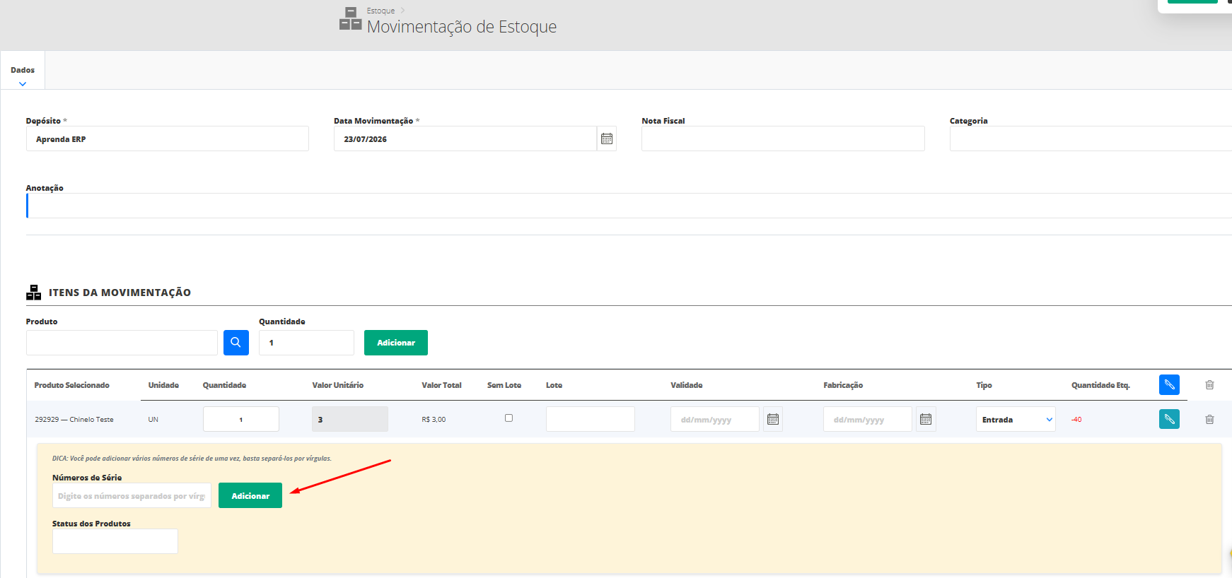
Task: Click the Números de Série input field
Action: 132,495
